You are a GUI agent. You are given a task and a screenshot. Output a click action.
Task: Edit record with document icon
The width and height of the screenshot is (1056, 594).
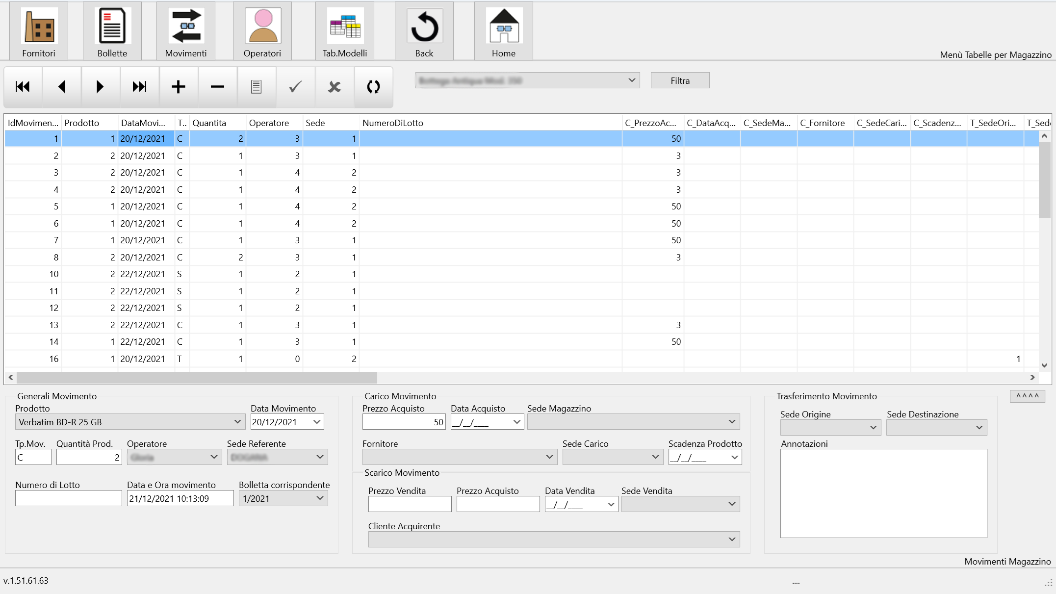(x=257, y=87)
